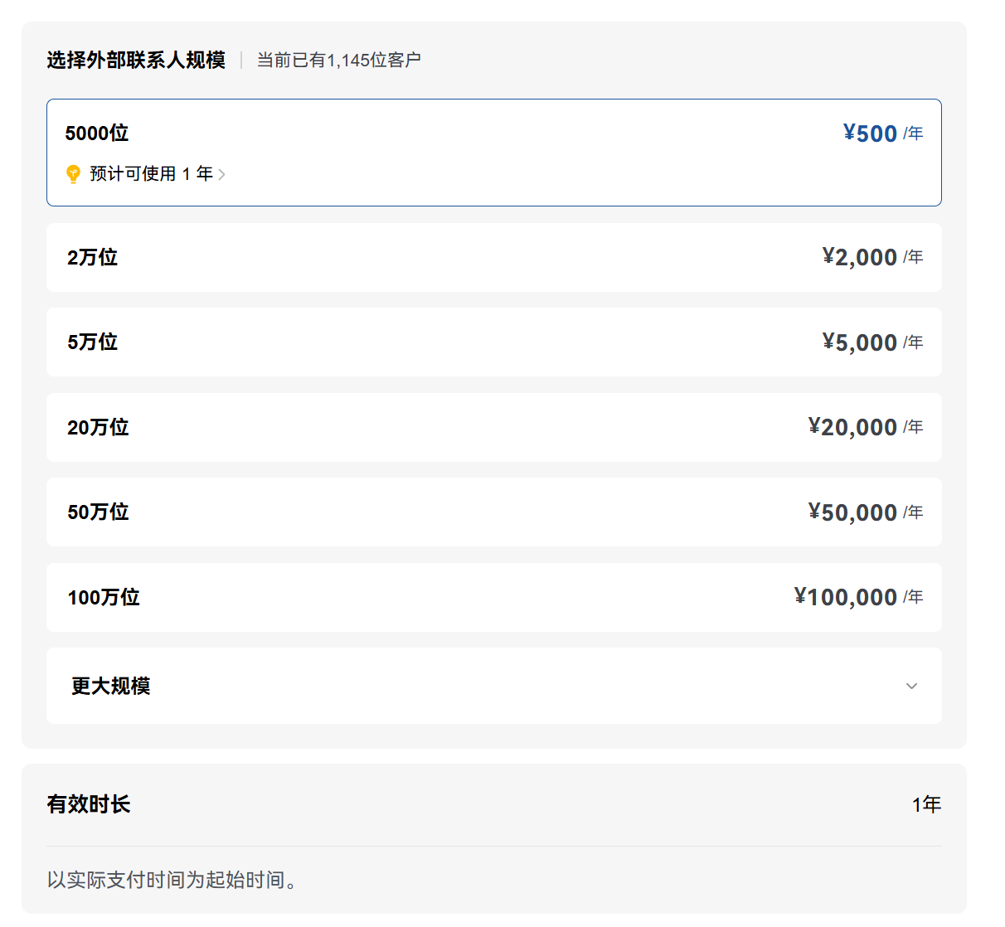
Task: Click the ¥500 /年 price
Action: tap(882, 133)
